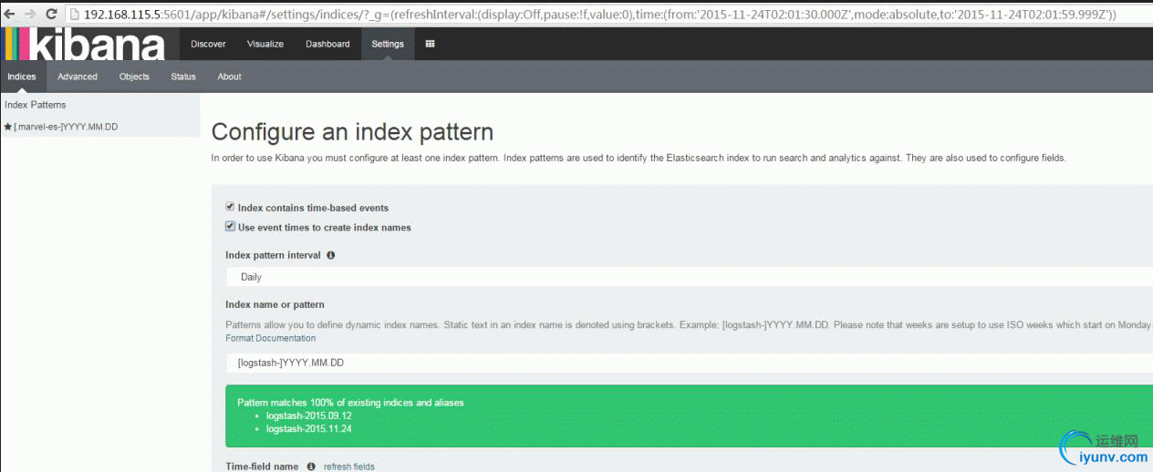
Task: Open the apps grid icon in Kibana navbar
Action: [430, 44]
